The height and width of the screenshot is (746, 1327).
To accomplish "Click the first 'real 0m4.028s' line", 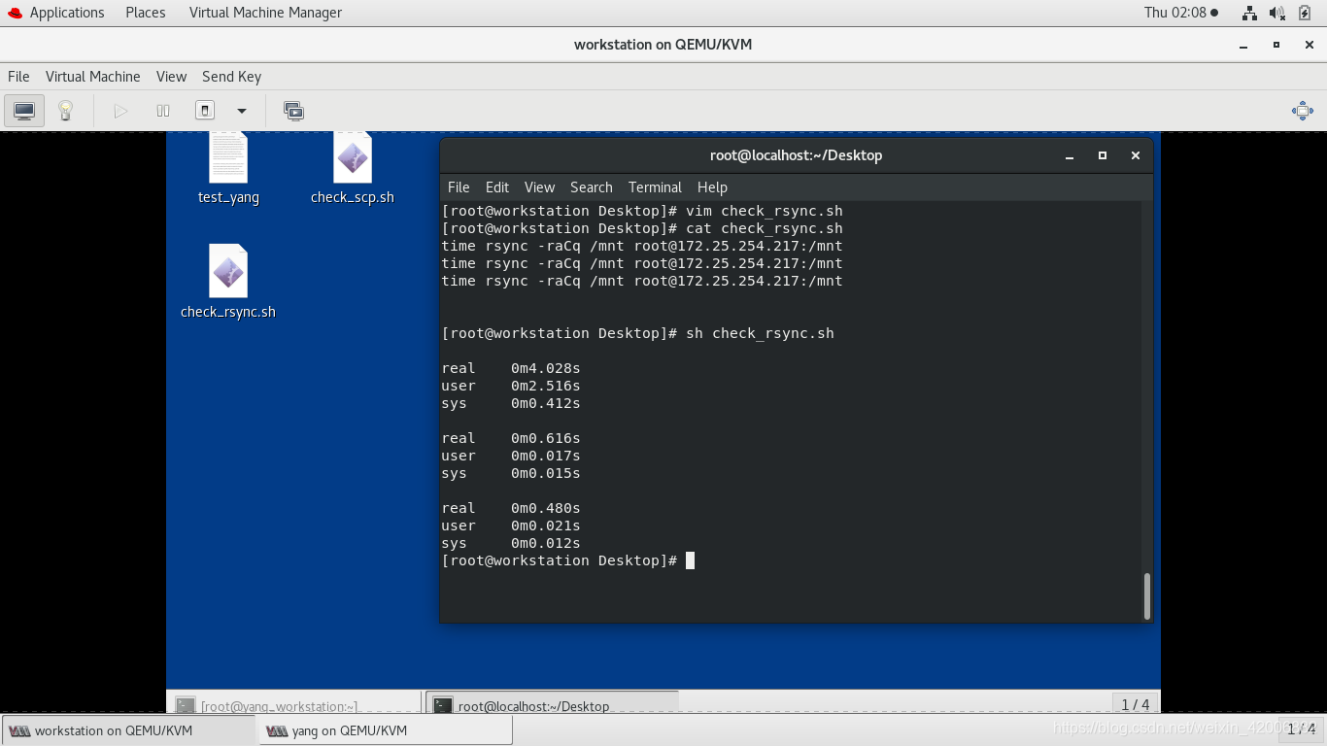I will [x=511, y=368].
